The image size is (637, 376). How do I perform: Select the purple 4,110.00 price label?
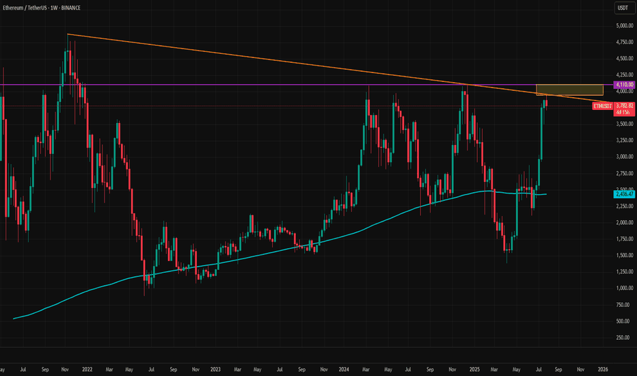[x=625, y=85]
